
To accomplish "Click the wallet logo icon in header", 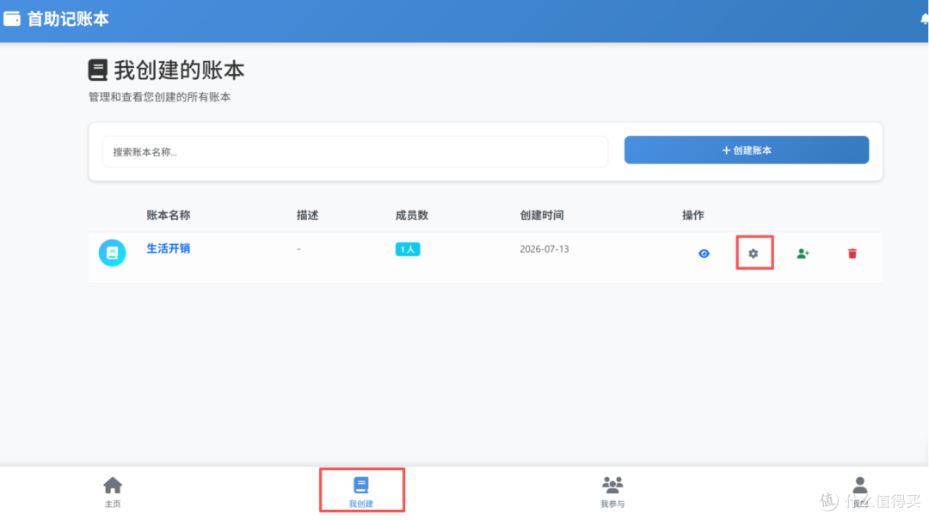I will point(12,19).
